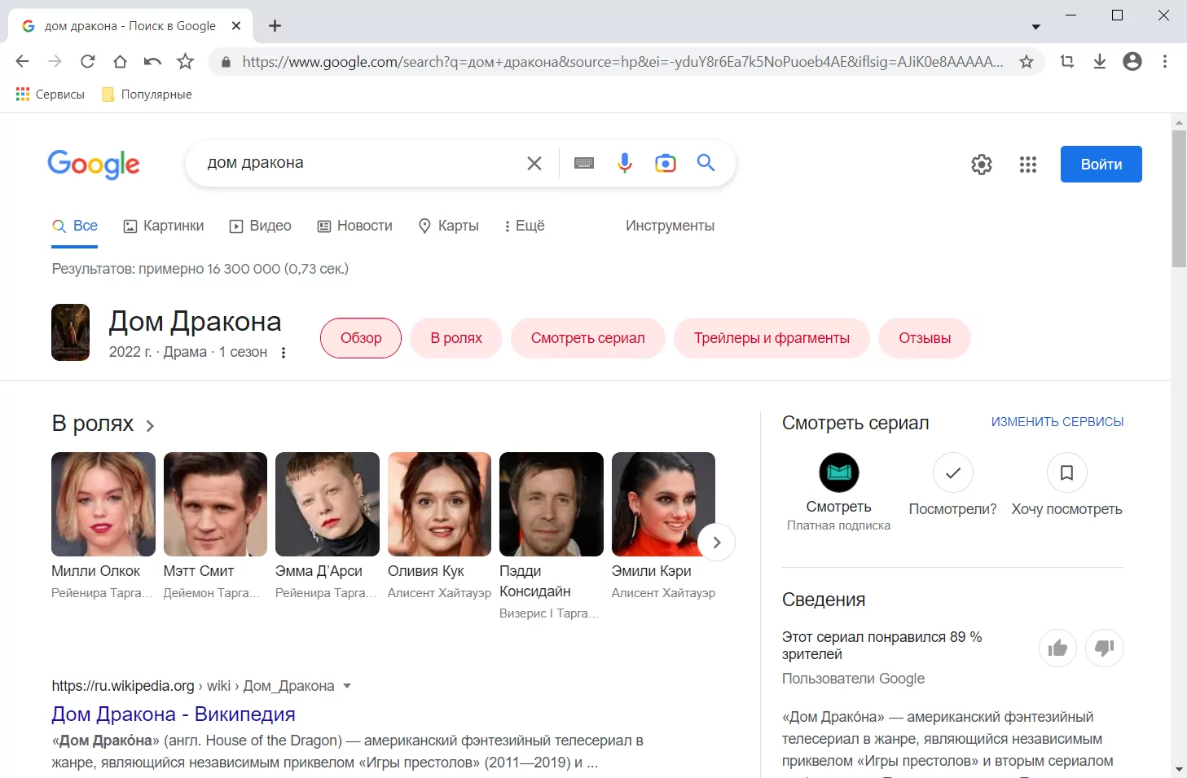Switch to the Картинки tab
The image size is (1187, 778).
click(164, 226)
